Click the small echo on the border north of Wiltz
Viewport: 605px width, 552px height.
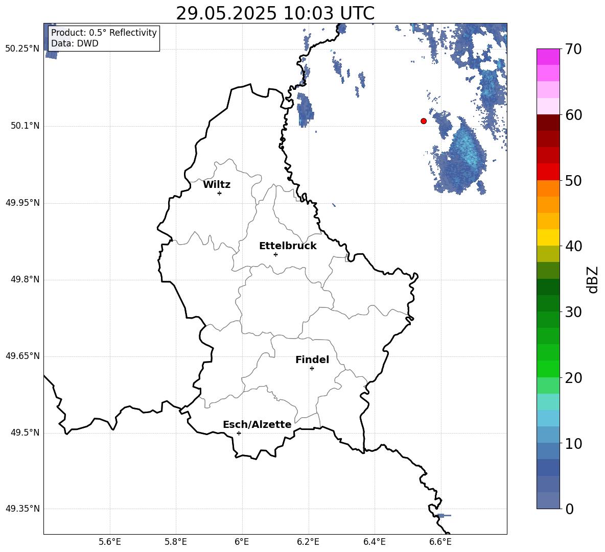click(305, 110)
